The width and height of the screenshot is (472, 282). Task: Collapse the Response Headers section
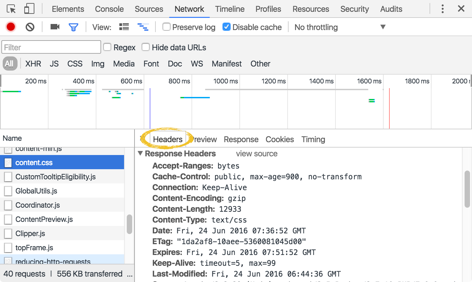[x=140, y=153]
